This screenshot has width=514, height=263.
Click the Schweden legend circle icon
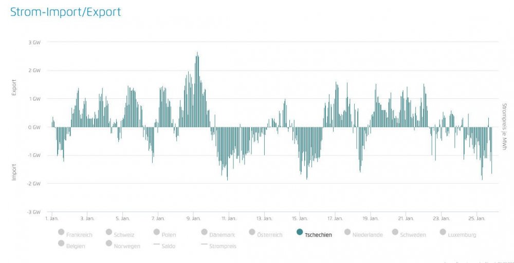coord(395,233)
